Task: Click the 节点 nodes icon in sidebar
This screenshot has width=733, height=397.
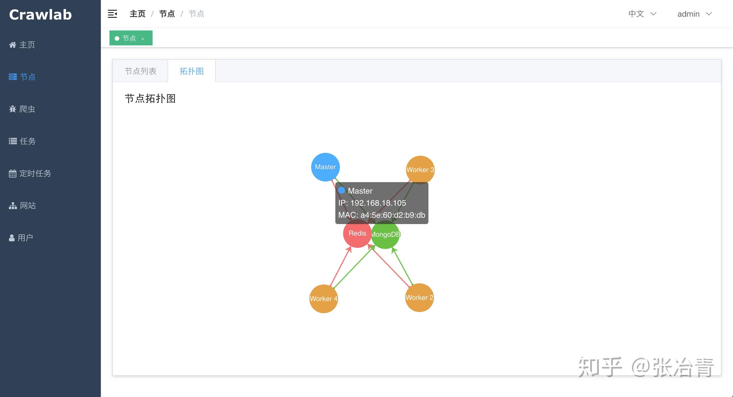Action: 13,77
